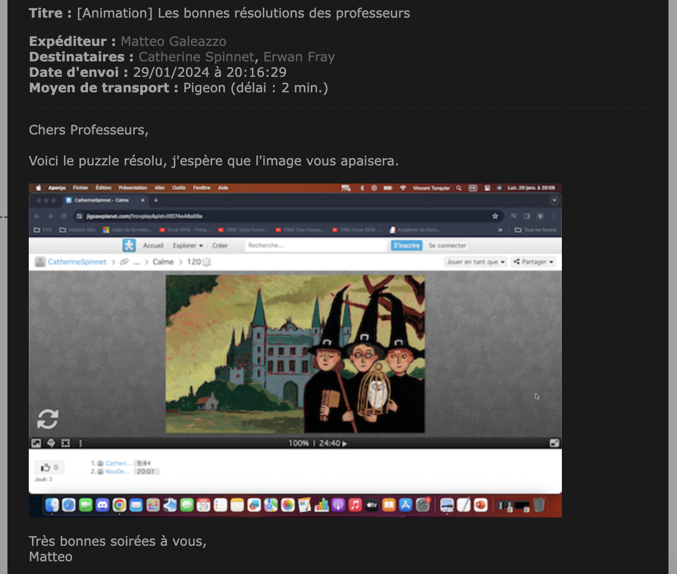
Task: Open Discord in the Dock
Action: coord(102,505)
